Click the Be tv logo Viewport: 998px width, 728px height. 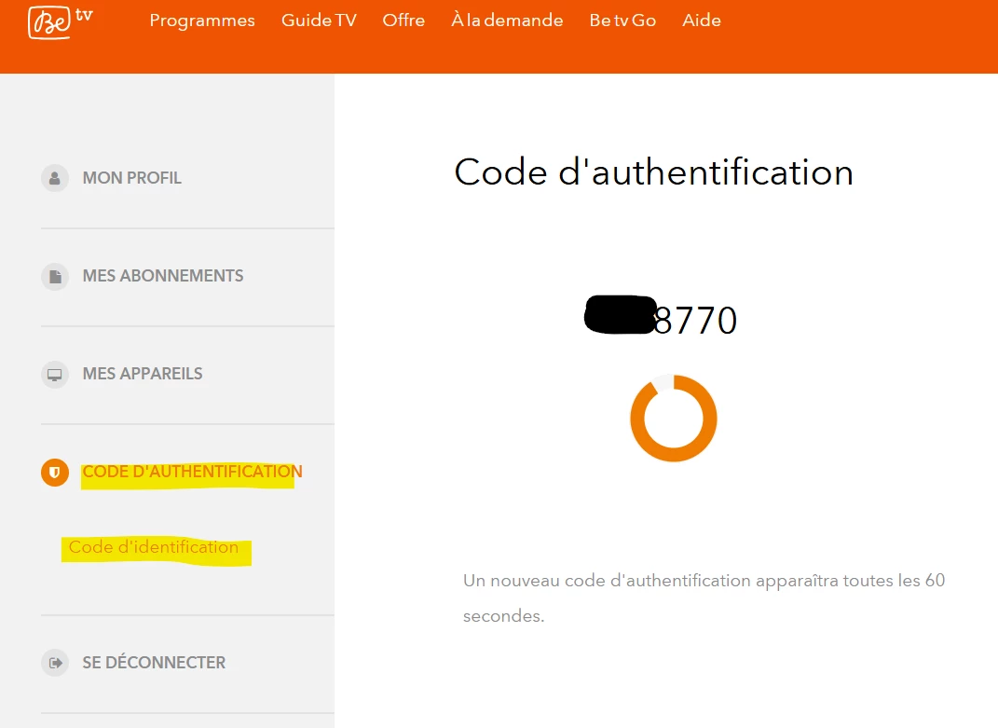60,21
